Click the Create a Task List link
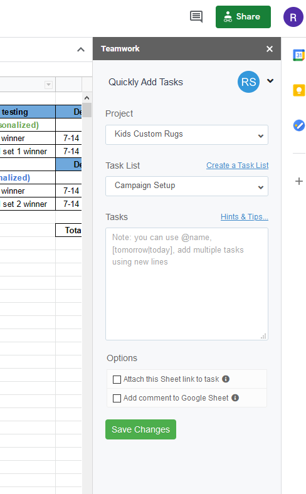The height and width of the screenshot is (494, 306). point(237,166)
